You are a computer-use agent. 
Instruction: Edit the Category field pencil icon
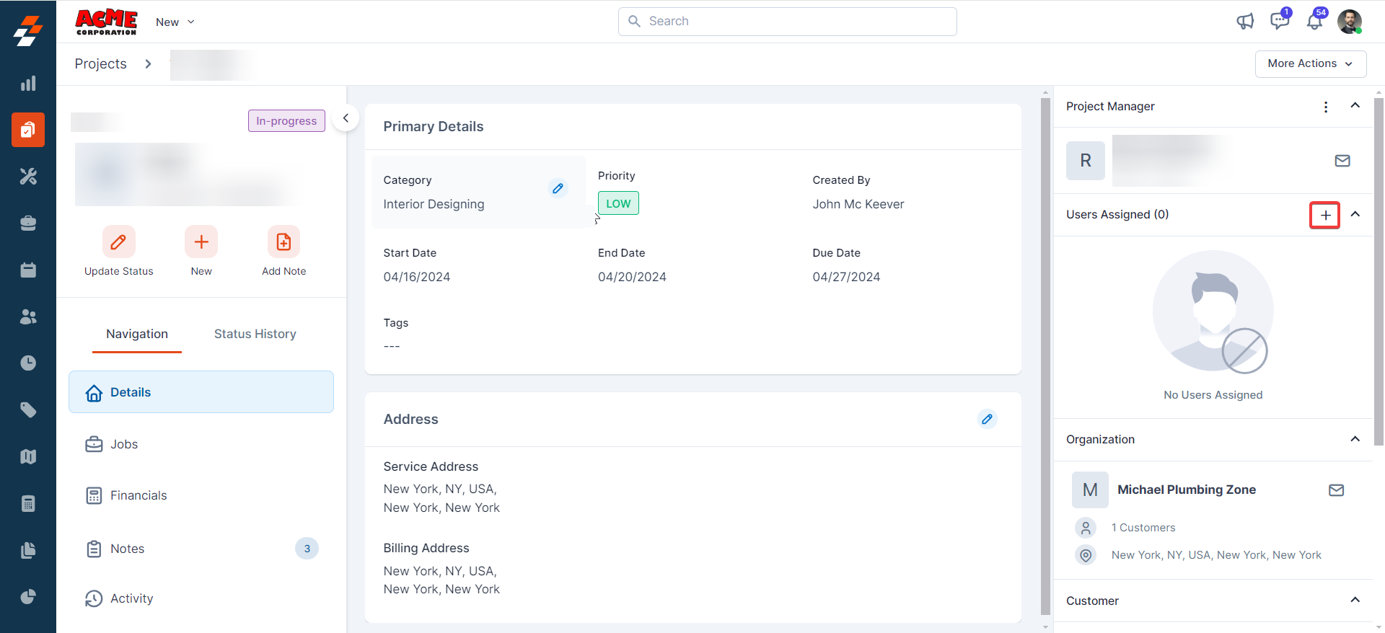coord(558,188)
